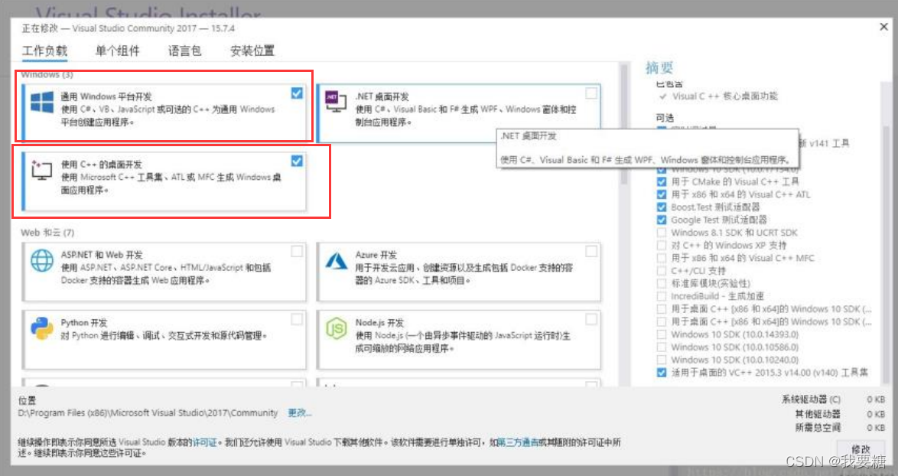Check the Azure 开发 workload checkbox
Viewport: 898px width, 476px height.
tap(591, 251)
